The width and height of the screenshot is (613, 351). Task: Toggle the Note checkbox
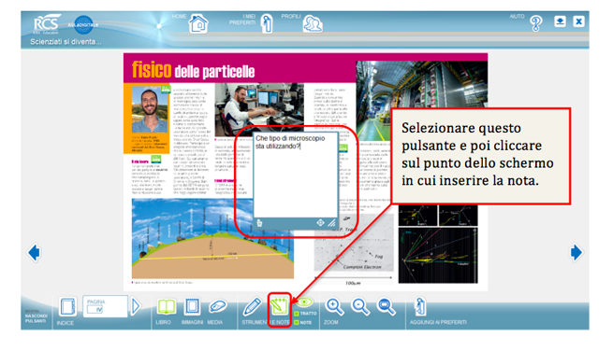coord(297,323)
